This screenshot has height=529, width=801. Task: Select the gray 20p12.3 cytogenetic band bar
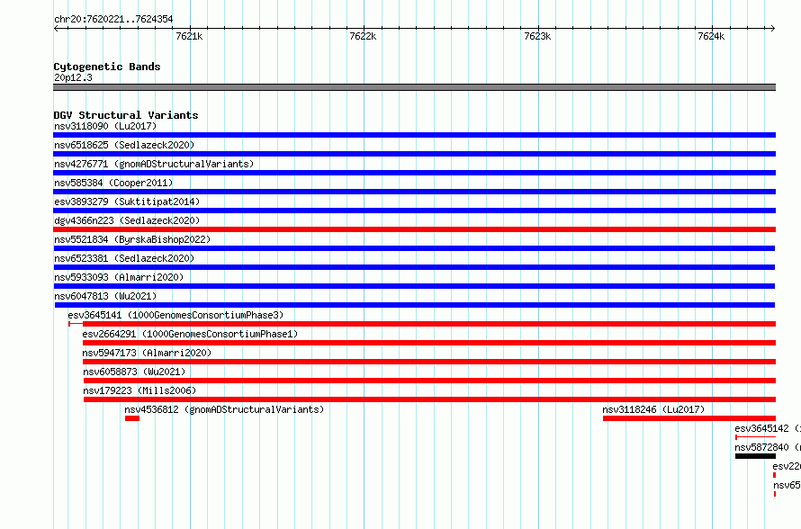(x=414, y=87)
